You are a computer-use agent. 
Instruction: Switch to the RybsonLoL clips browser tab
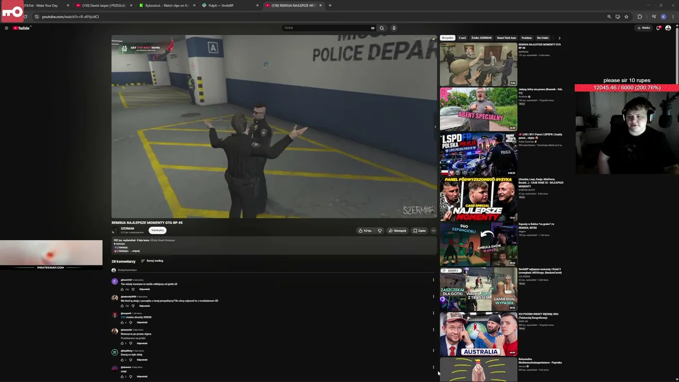pos(167,5)
